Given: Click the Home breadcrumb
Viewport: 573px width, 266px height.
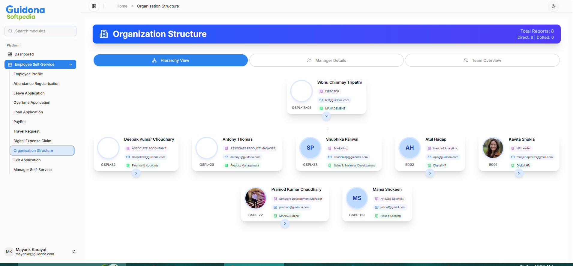Looking at the screenshot, I should [x=122, y=6].
